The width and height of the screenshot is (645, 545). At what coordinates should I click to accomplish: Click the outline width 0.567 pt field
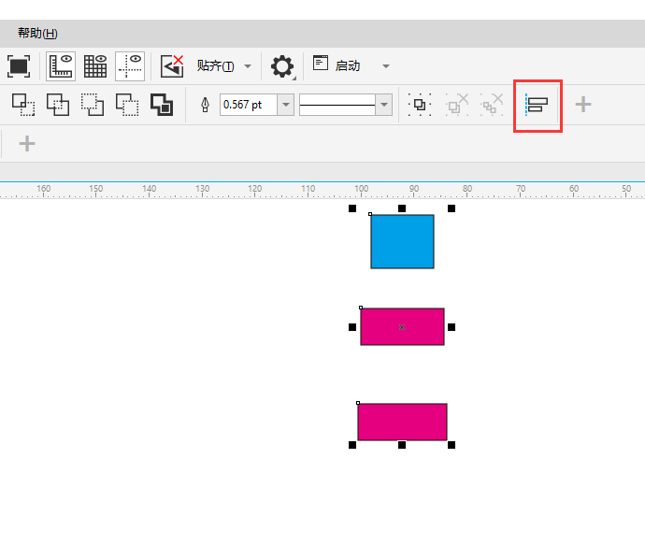point(249,105)
